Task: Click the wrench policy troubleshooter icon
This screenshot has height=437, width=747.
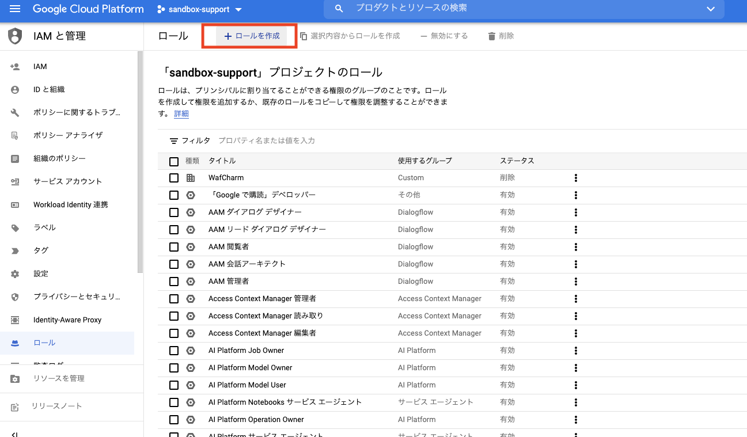Action: point(15,113)
